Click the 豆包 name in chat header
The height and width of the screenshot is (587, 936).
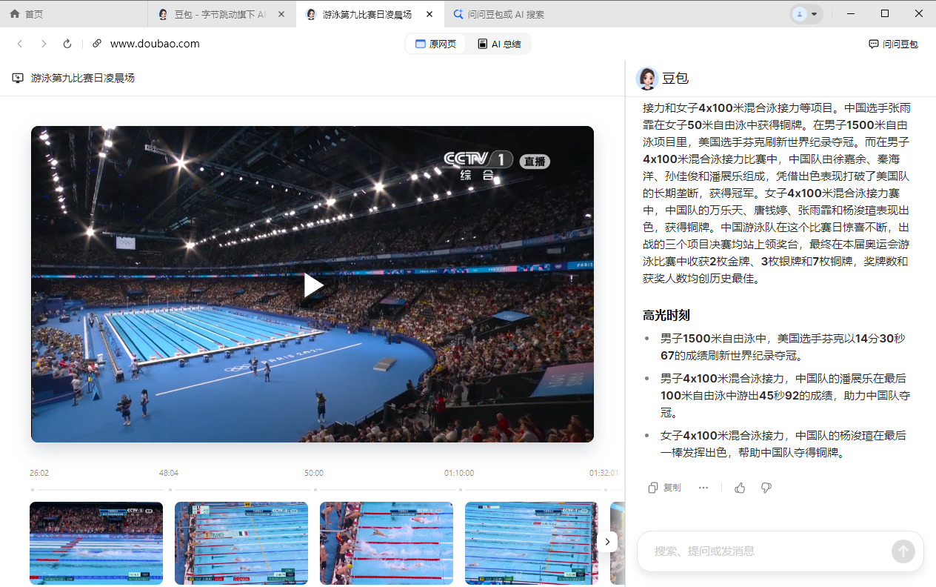tap(675, 79)
